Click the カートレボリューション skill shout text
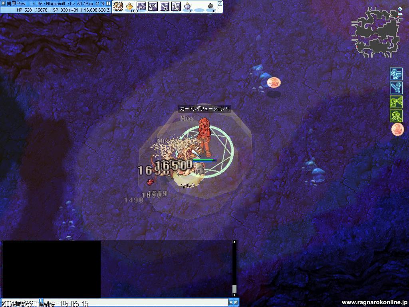The height and width of the screenshot is (307, 409). [x=204, y=109]
